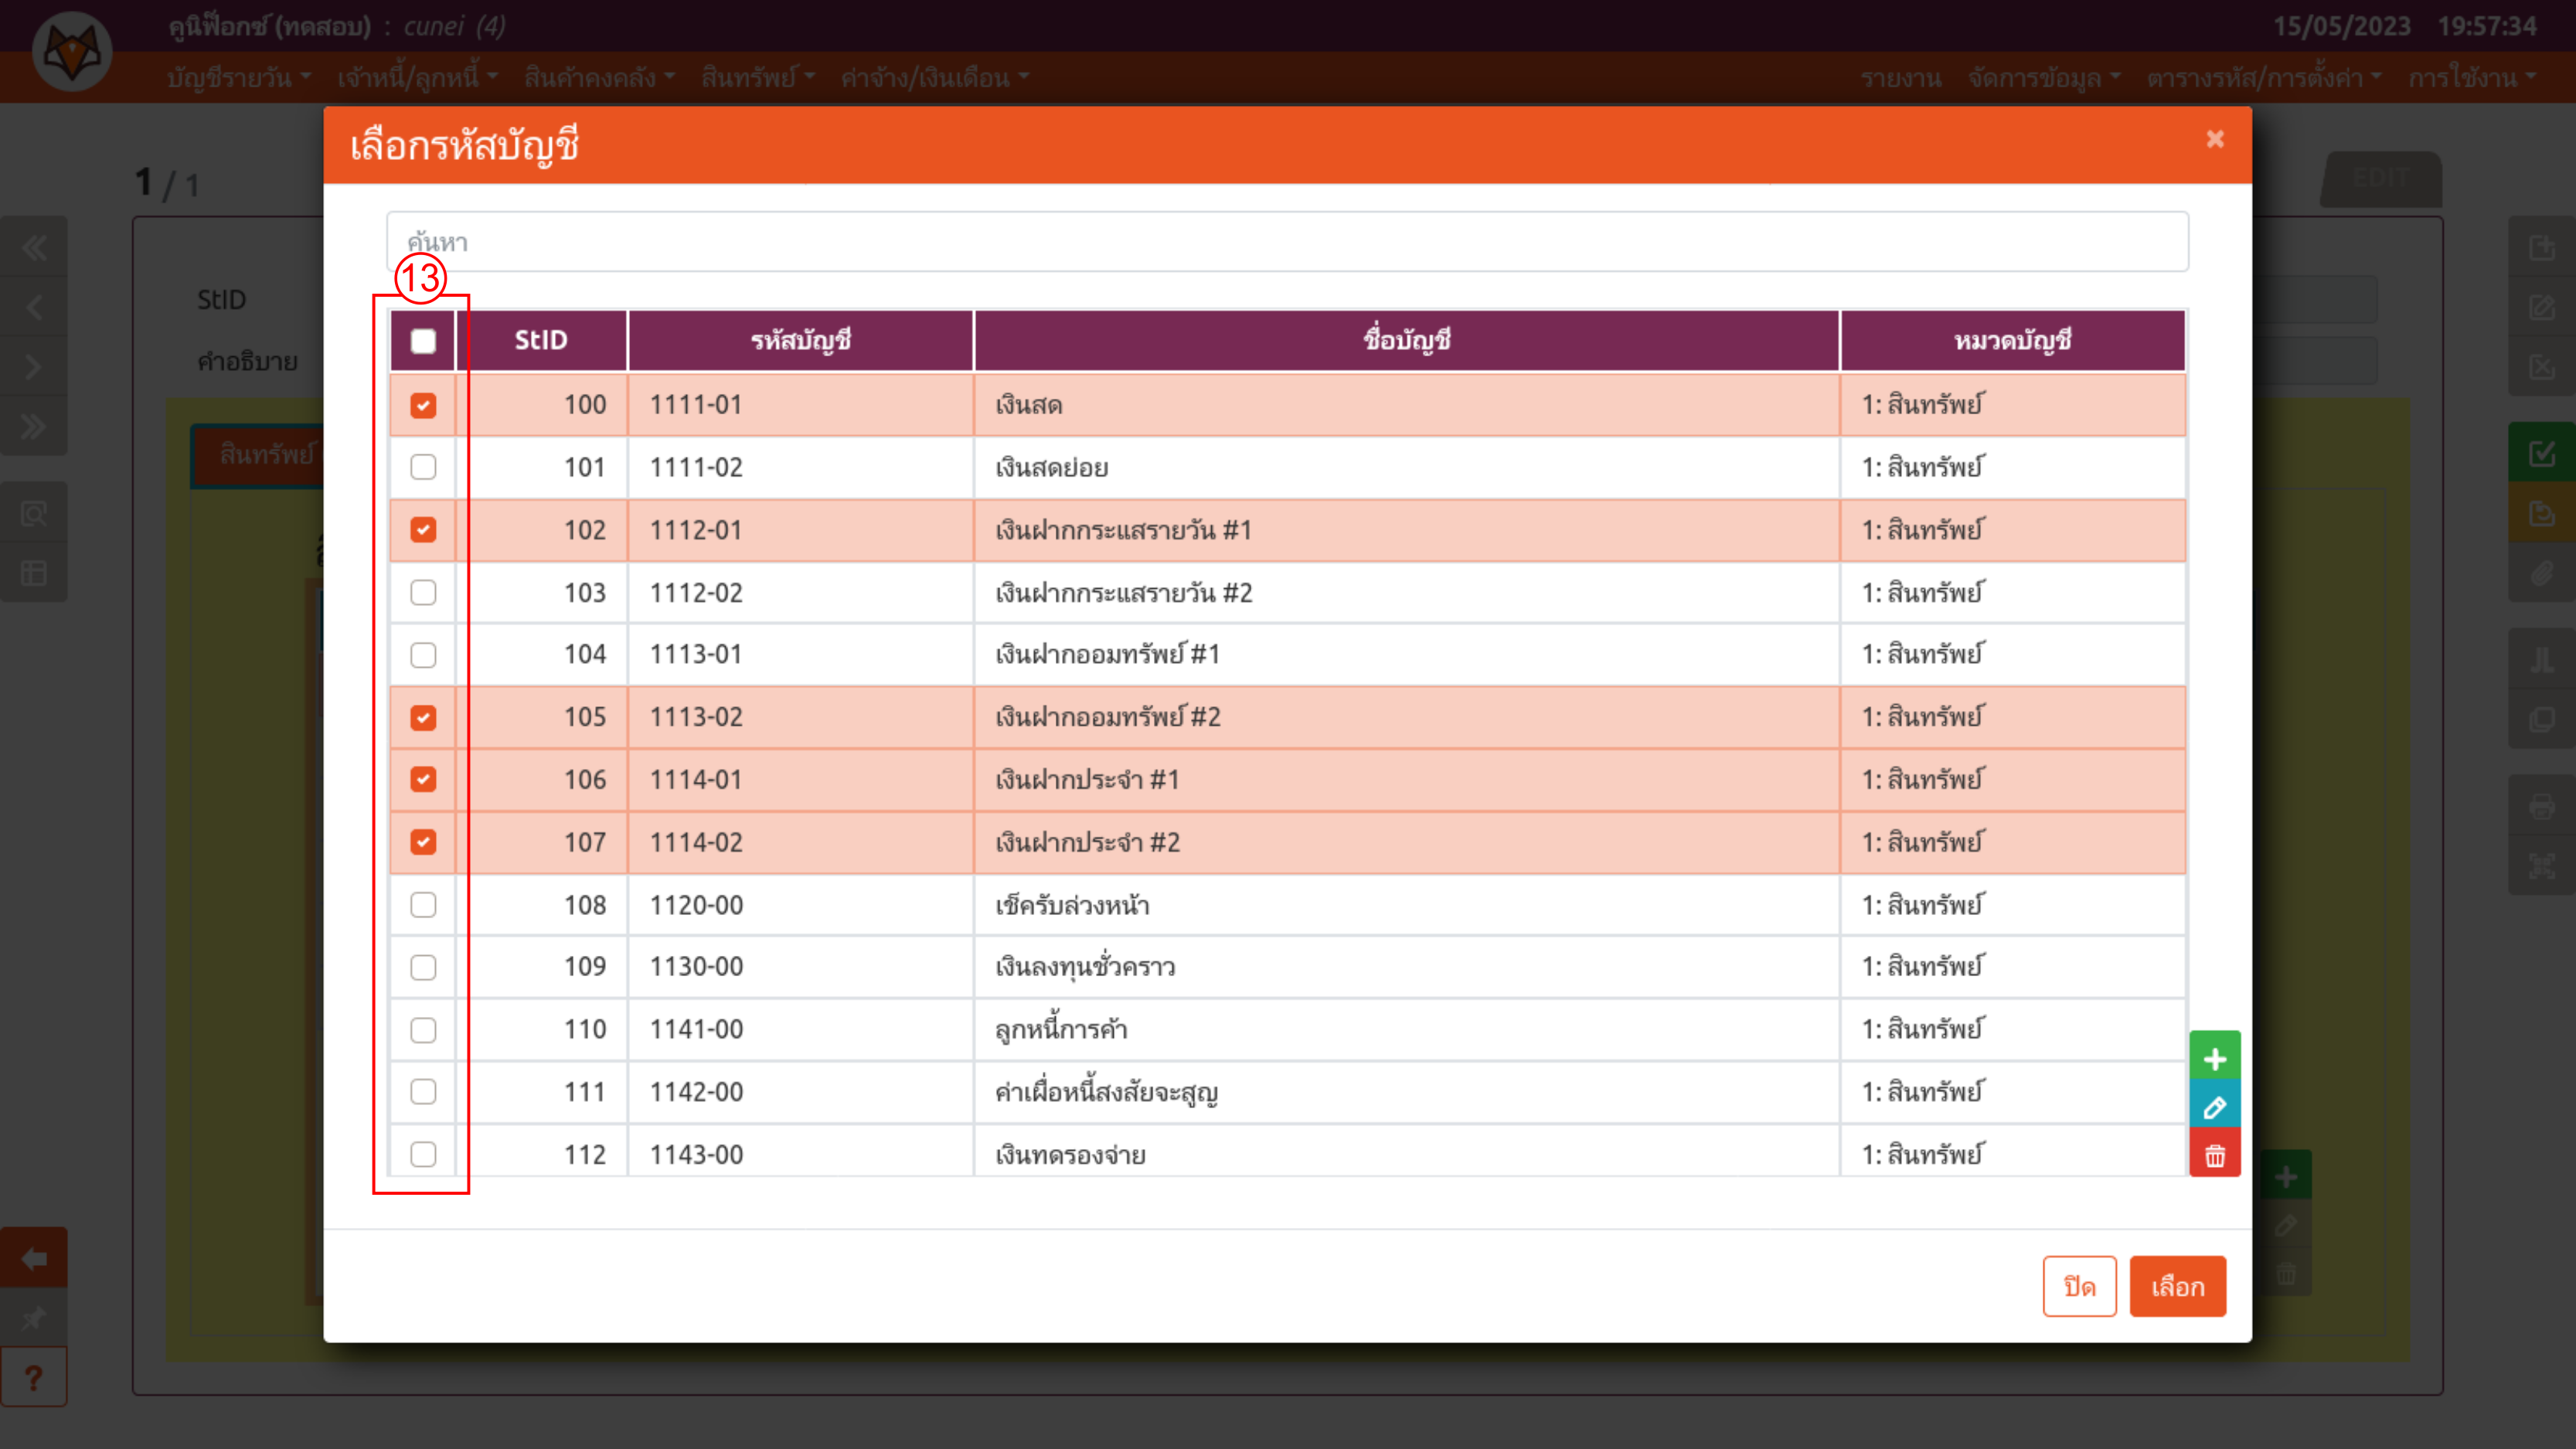Click the fox logo icon
This screenshot has width=2576, height=1449.
click(71, 51)
